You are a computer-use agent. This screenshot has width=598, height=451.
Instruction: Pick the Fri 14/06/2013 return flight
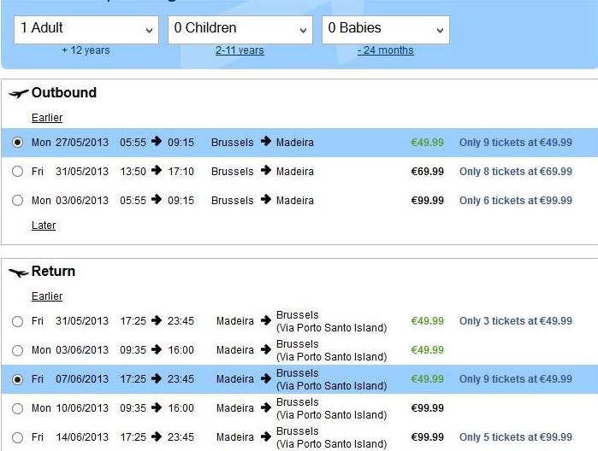(18, 437)
